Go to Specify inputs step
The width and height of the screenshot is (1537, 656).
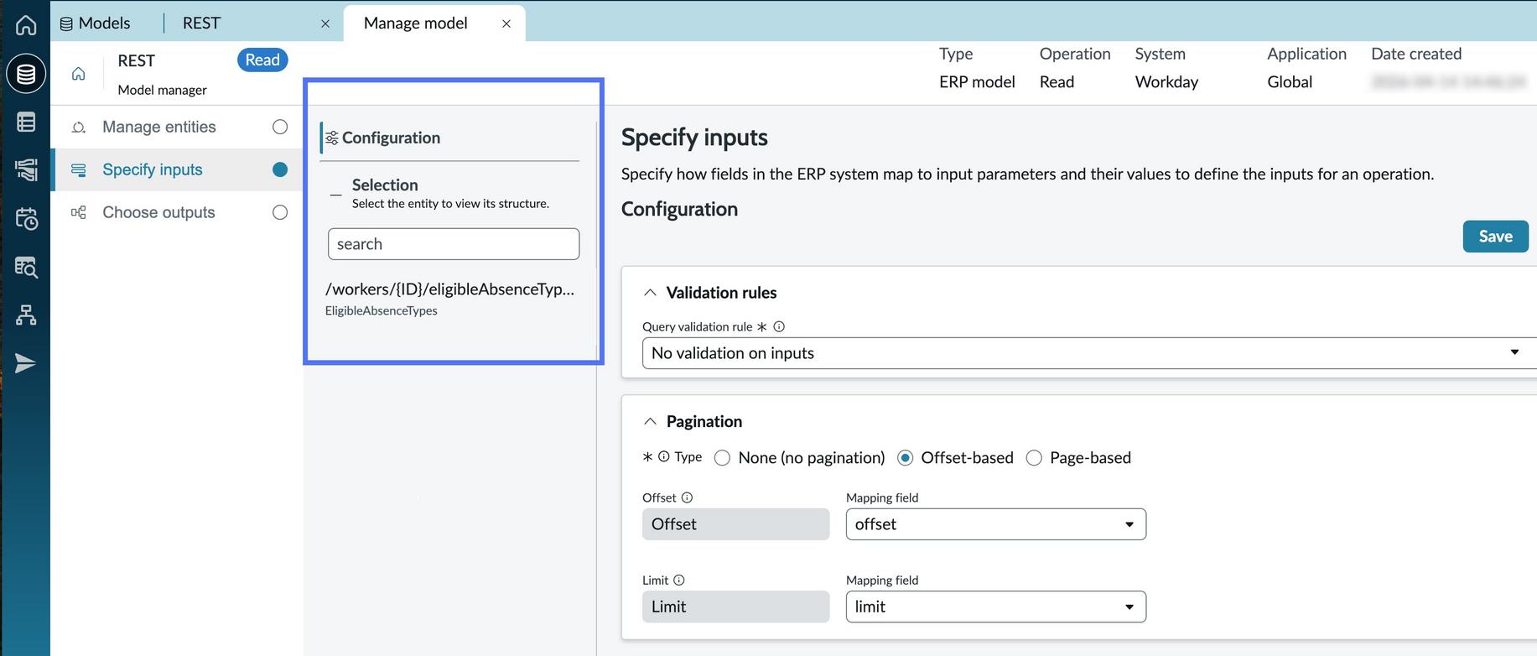pos(177,169)
